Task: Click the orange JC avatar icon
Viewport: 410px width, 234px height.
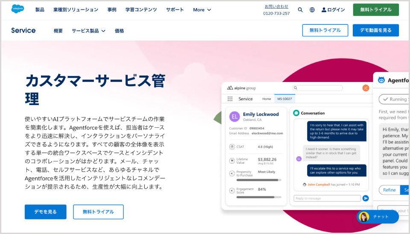Action: (366, 88)
